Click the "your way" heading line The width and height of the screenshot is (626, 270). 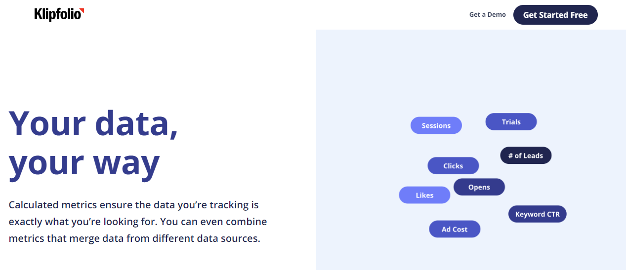(84, 163)
